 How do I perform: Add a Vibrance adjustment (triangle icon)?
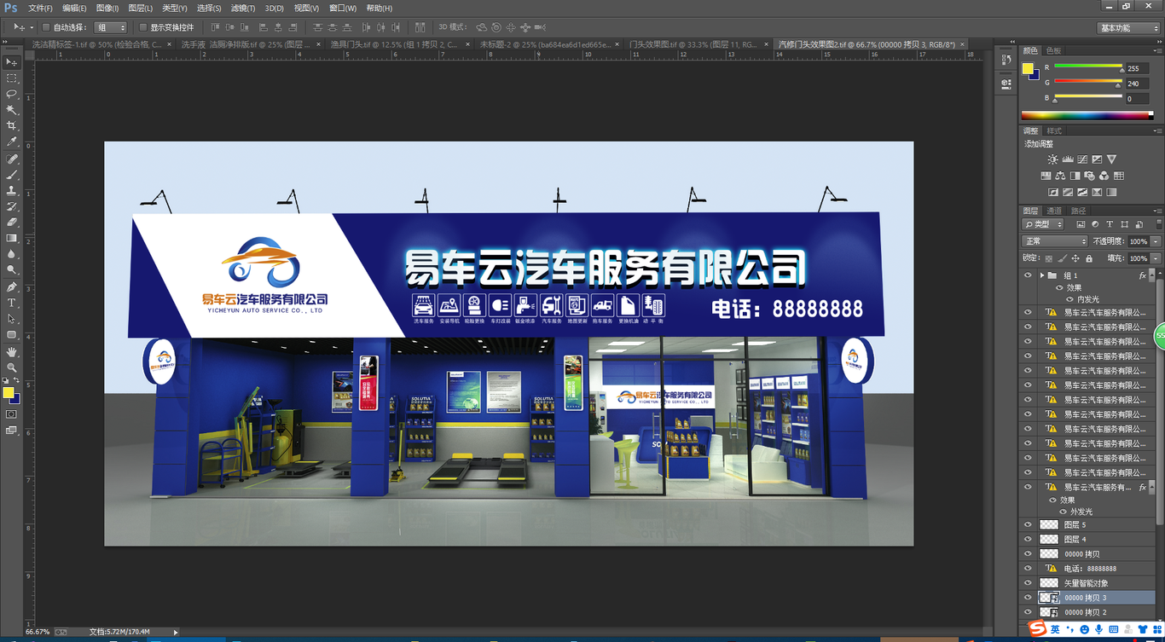(1111, 159)
